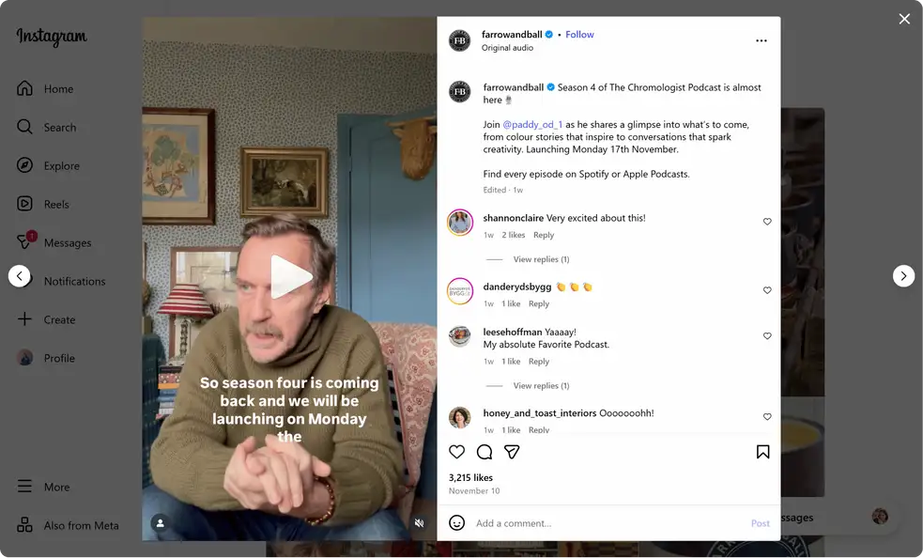The width and height of the screenshot is (923, 558).
Task: Open emoji picker in comment box
Action: pyautogui.click(x=456, y=522)
